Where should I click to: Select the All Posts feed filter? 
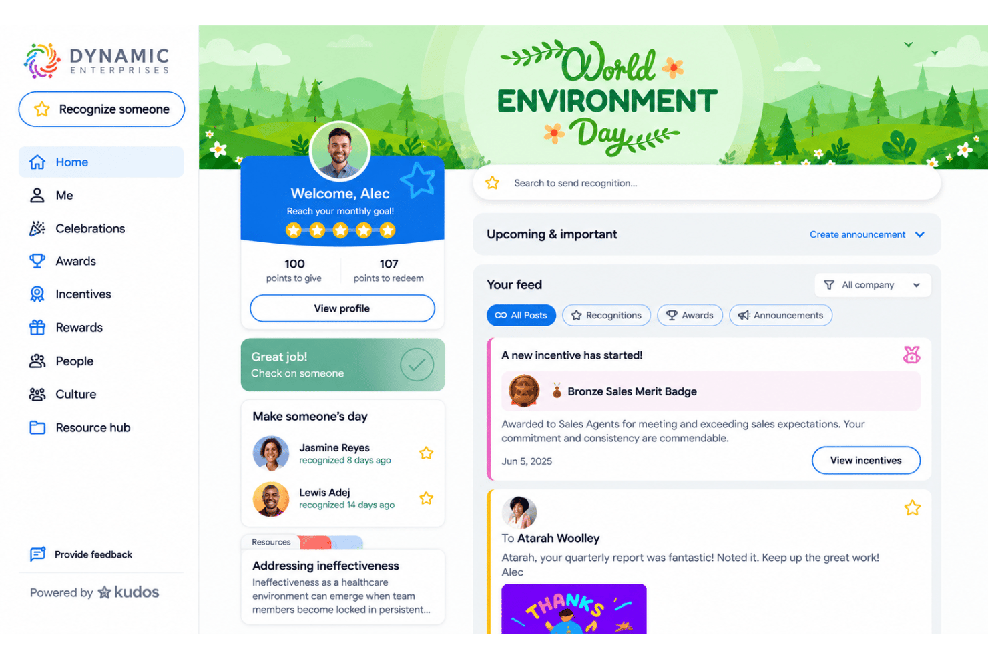[x=521, y=315]
